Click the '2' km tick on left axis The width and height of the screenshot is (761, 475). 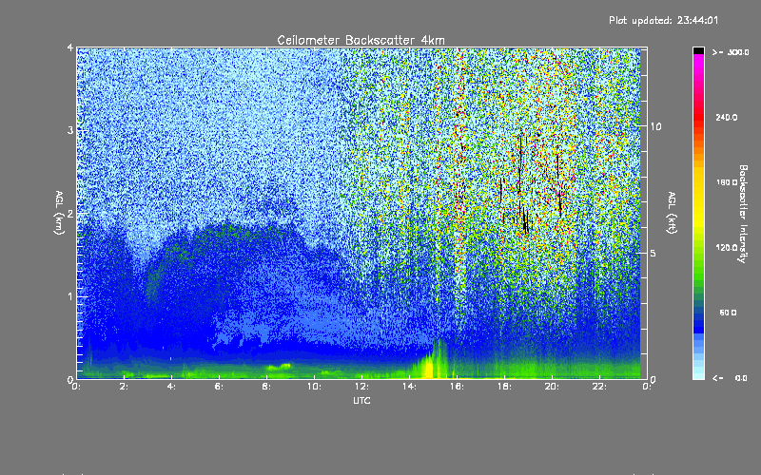pos(70,214)
